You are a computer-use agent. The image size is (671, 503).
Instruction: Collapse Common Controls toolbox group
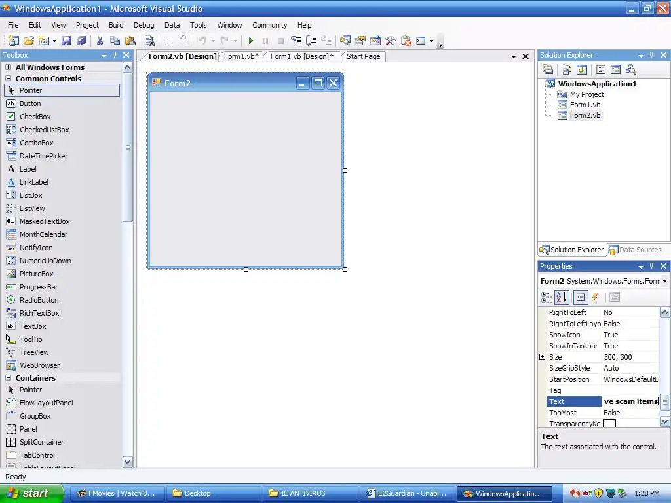click(8, 79)
